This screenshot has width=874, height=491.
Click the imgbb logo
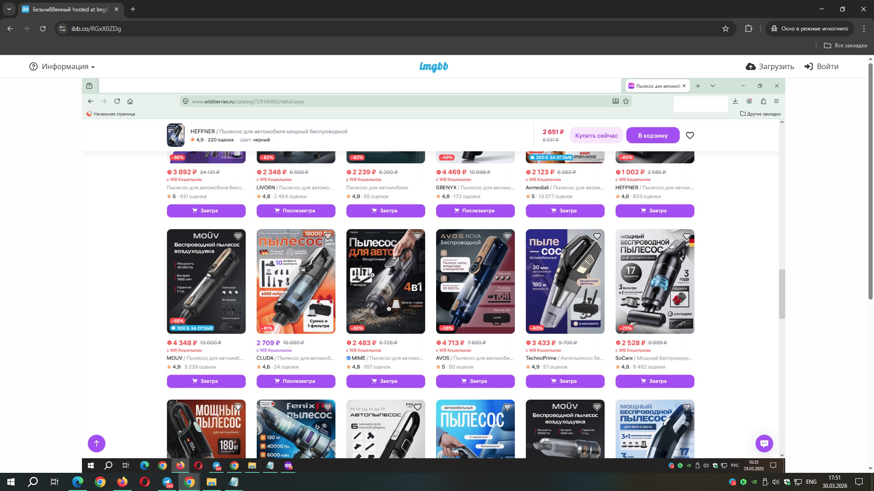click(433, 67)
